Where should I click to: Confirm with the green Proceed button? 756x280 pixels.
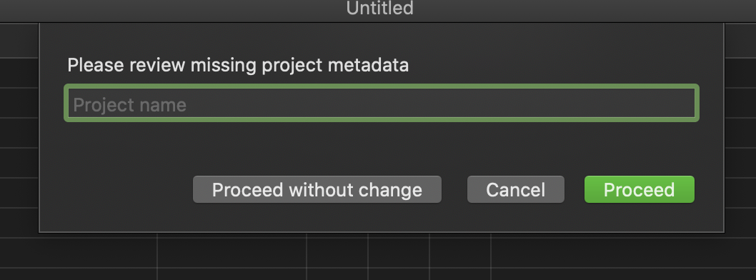(640, 189)
